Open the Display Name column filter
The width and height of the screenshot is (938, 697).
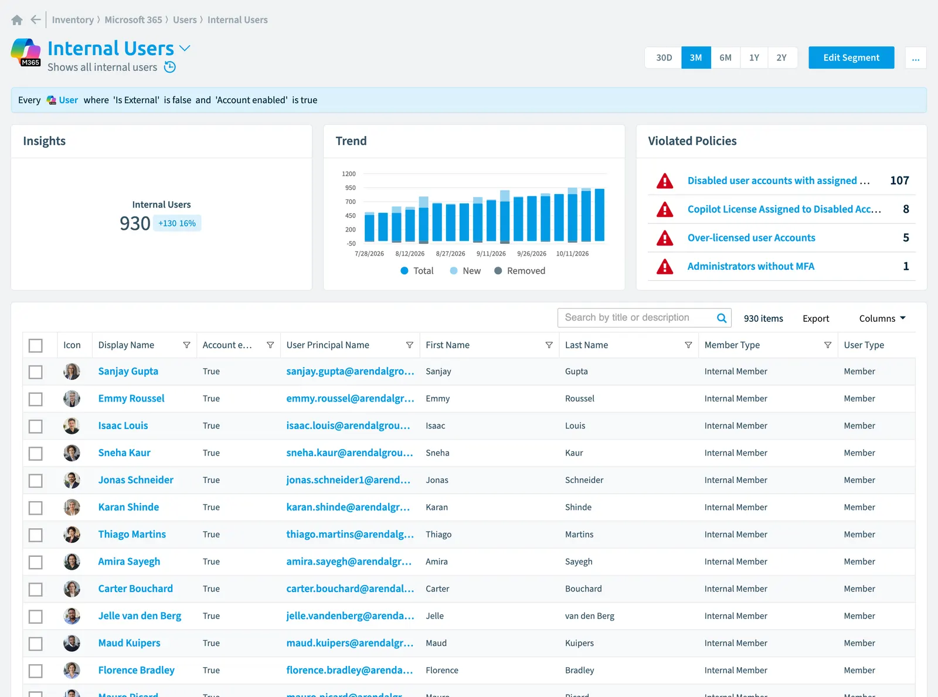pyautogui.click(x=186, y=345)
